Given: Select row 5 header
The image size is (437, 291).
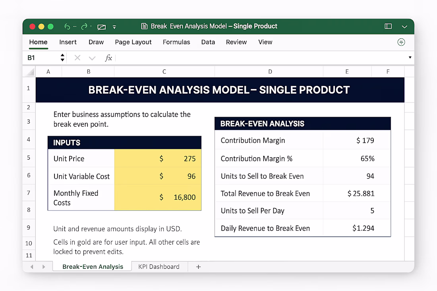Looking at the screenshot, I should (29, 158).
